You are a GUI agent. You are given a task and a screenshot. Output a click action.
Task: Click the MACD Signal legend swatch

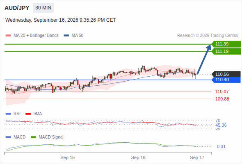pos(33,137)
